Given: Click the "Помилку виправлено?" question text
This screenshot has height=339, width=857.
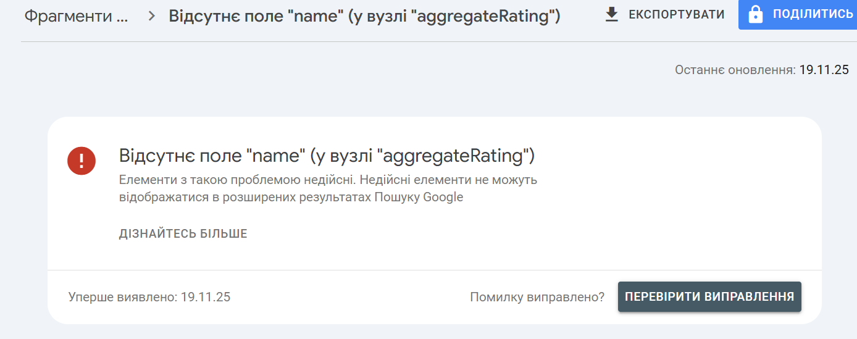Looking at the screenshot, I should 537,297.
